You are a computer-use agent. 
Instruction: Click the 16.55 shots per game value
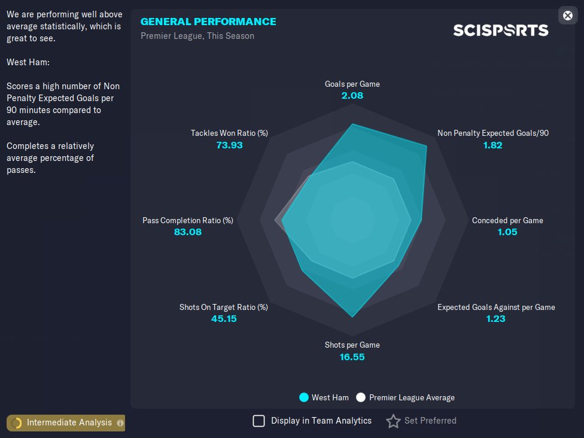(352, 357)
